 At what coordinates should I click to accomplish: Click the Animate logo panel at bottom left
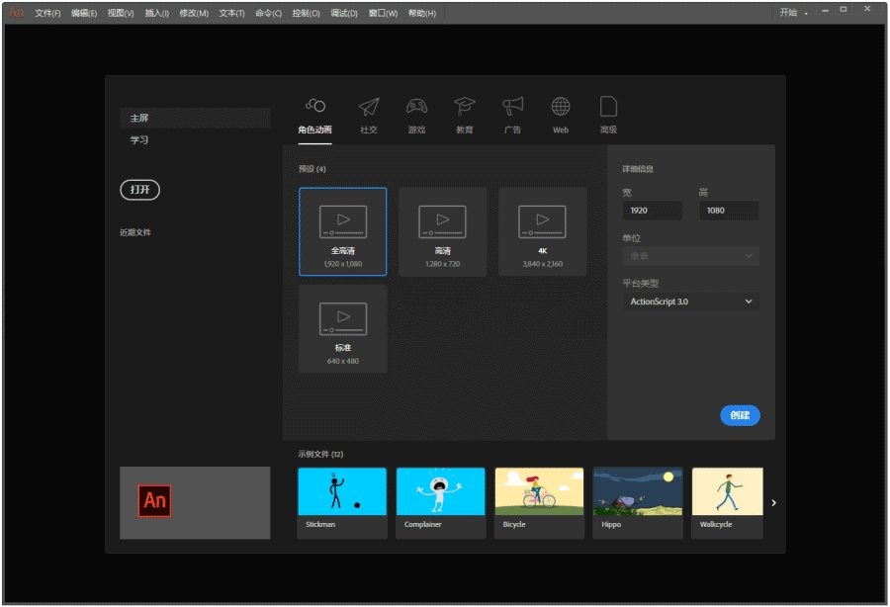(195, 501)
